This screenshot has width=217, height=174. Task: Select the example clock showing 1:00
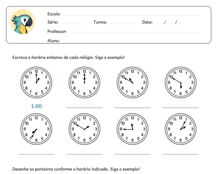pyautogui.click(x=36, y=82)
